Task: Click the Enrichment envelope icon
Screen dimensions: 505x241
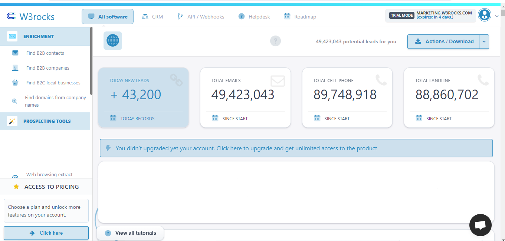Action: click(x=12, y=36)
